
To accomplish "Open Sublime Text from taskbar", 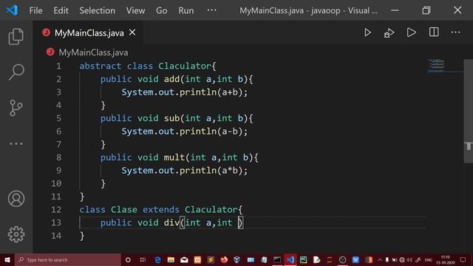I will [x=211, y=259].
